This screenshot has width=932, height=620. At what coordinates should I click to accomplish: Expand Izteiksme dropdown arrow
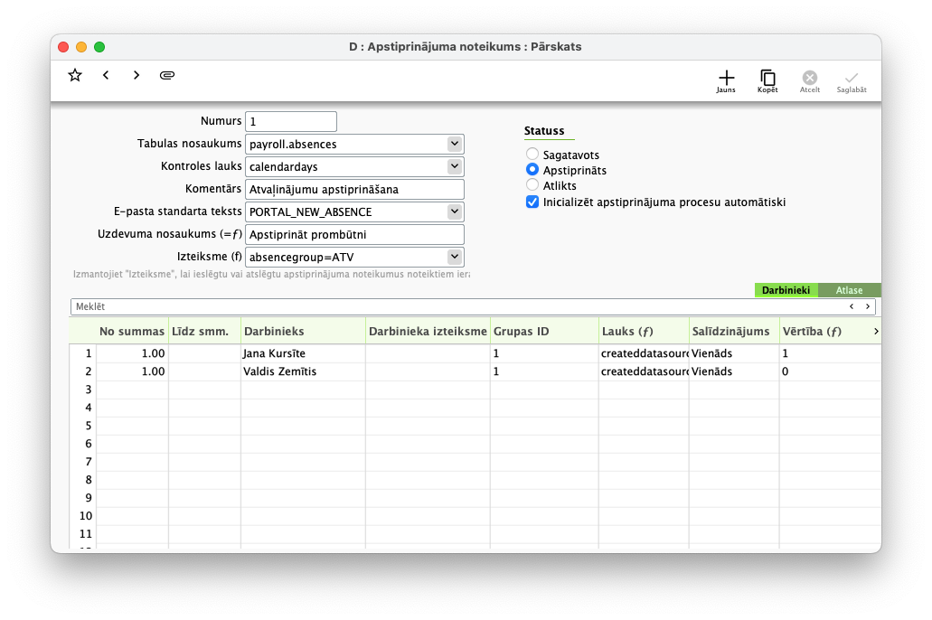point(454,257)
